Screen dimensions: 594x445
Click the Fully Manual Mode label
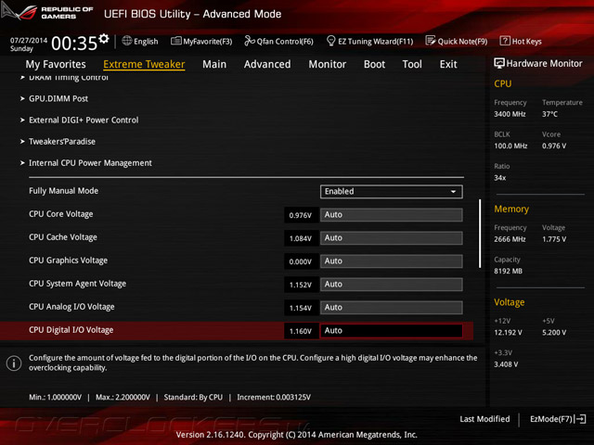64,191
